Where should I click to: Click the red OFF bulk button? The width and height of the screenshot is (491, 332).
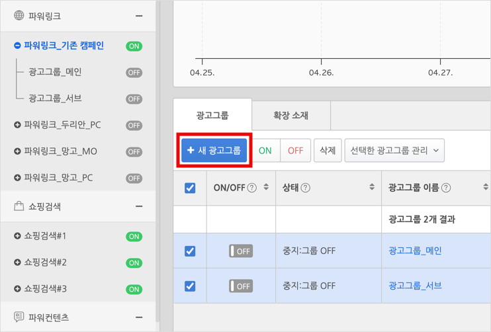click(x=296, y=151)
